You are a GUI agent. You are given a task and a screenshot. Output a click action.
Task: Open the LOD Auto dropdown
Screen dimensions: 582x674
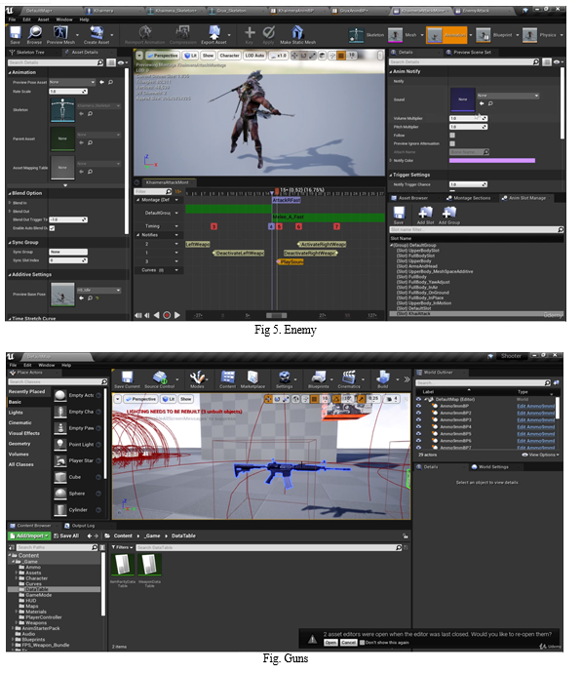point(254,56)
